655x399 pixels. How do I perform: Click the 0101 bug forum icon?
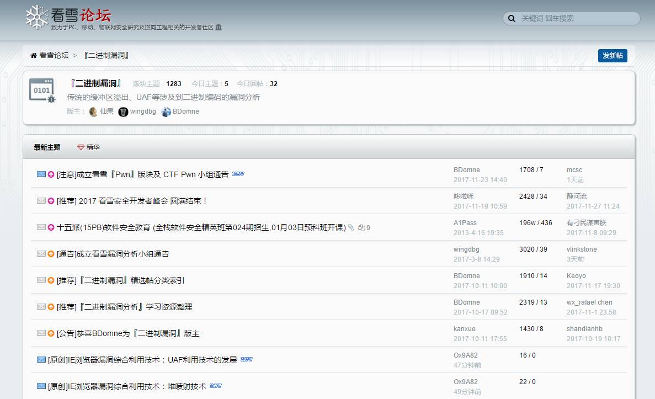(x=42, y=91)
